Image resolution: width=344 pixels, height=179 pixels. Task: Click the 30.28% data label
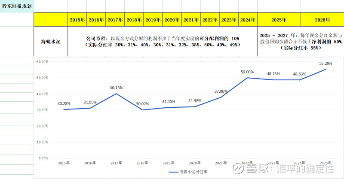(x=64, y=103)
